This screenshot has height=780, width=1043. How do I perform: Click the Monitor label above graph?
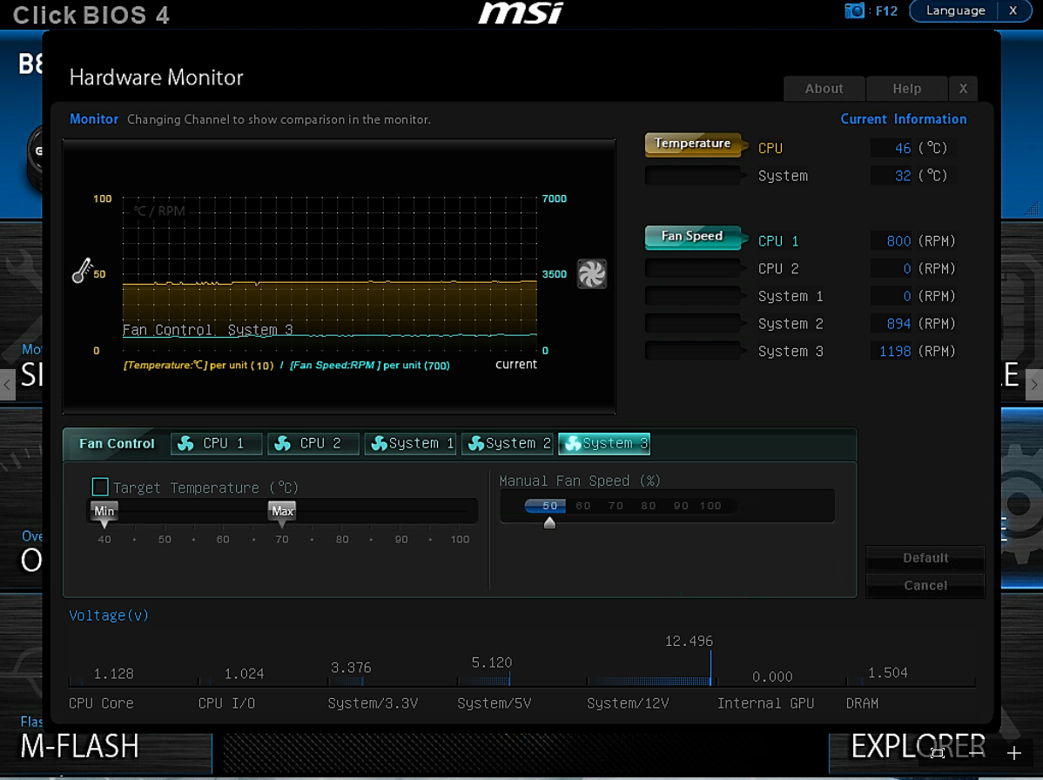coord(94,119)
